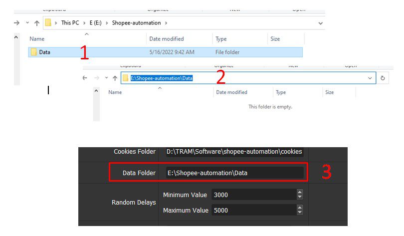Expand chevron after E (E:) breadcrumb
The width and height of the screenshot is (404, 236).
click(107, 23)
